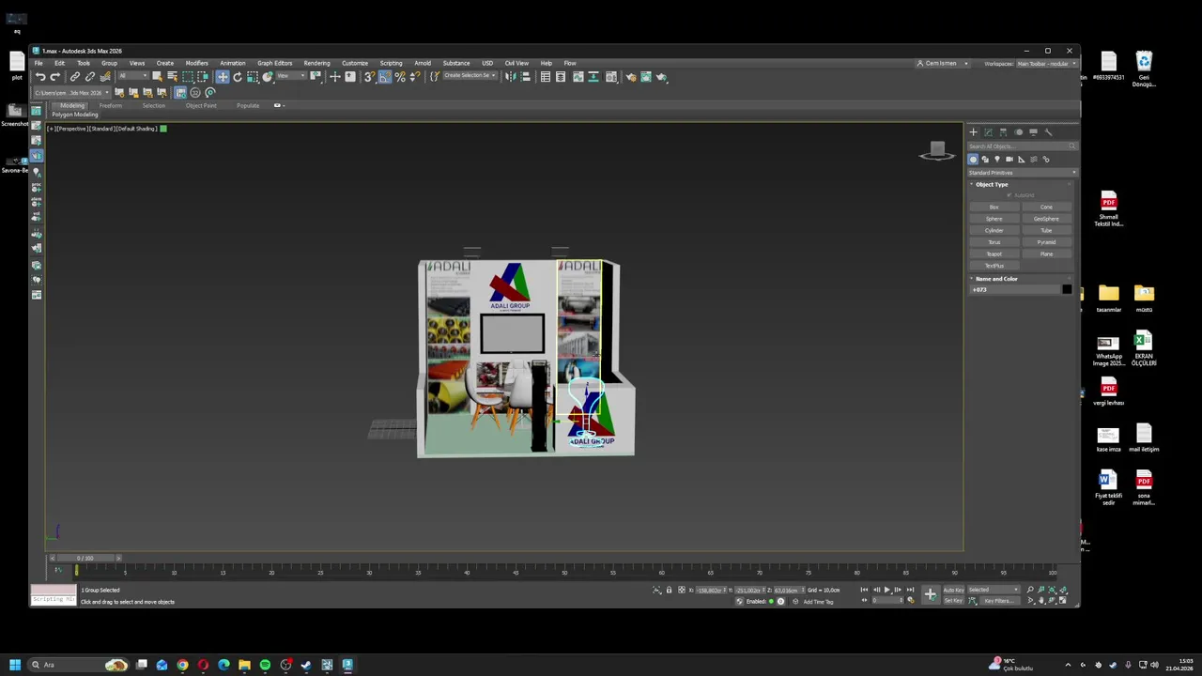Toggle the 3D Snaps button
This screenshot has width=1202, height=676.
[x=369, y=77]
